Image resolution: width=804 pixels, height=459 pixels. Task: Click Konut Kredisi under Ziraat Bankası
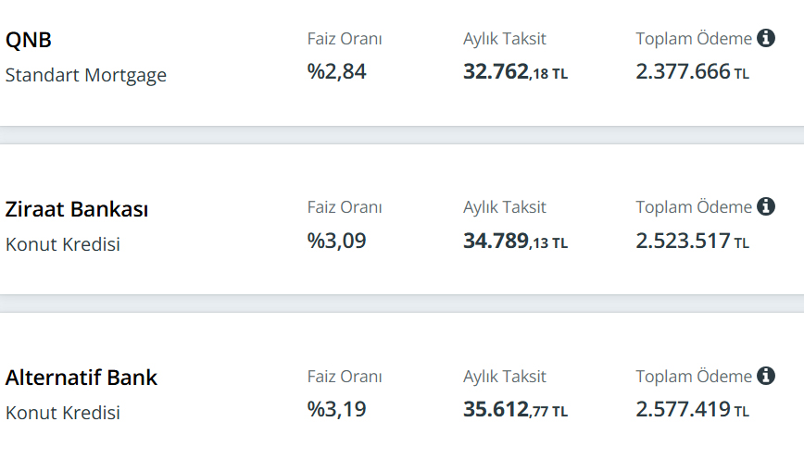pos(63,244)
